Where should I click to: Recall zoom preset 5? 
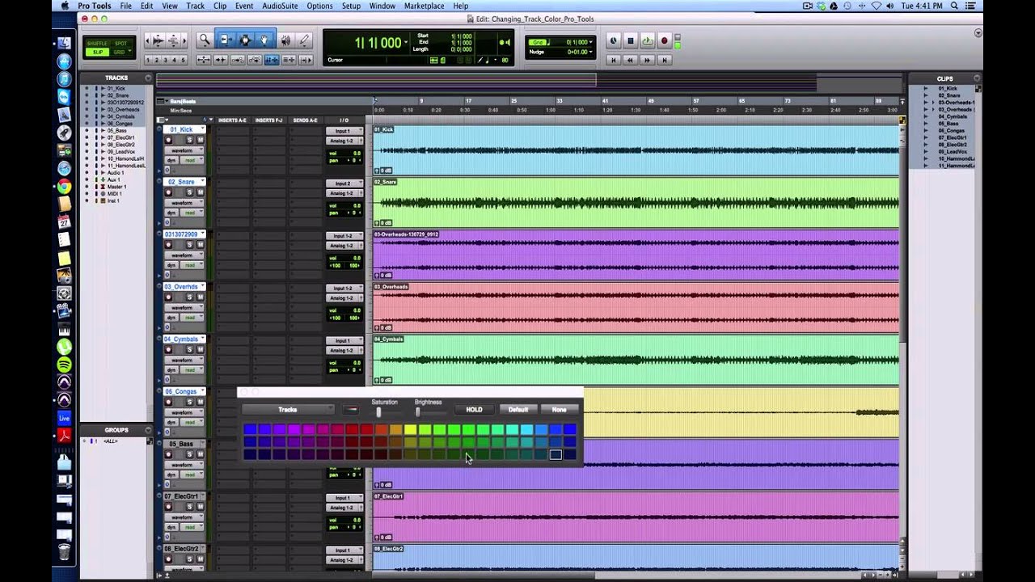(184, 60)
